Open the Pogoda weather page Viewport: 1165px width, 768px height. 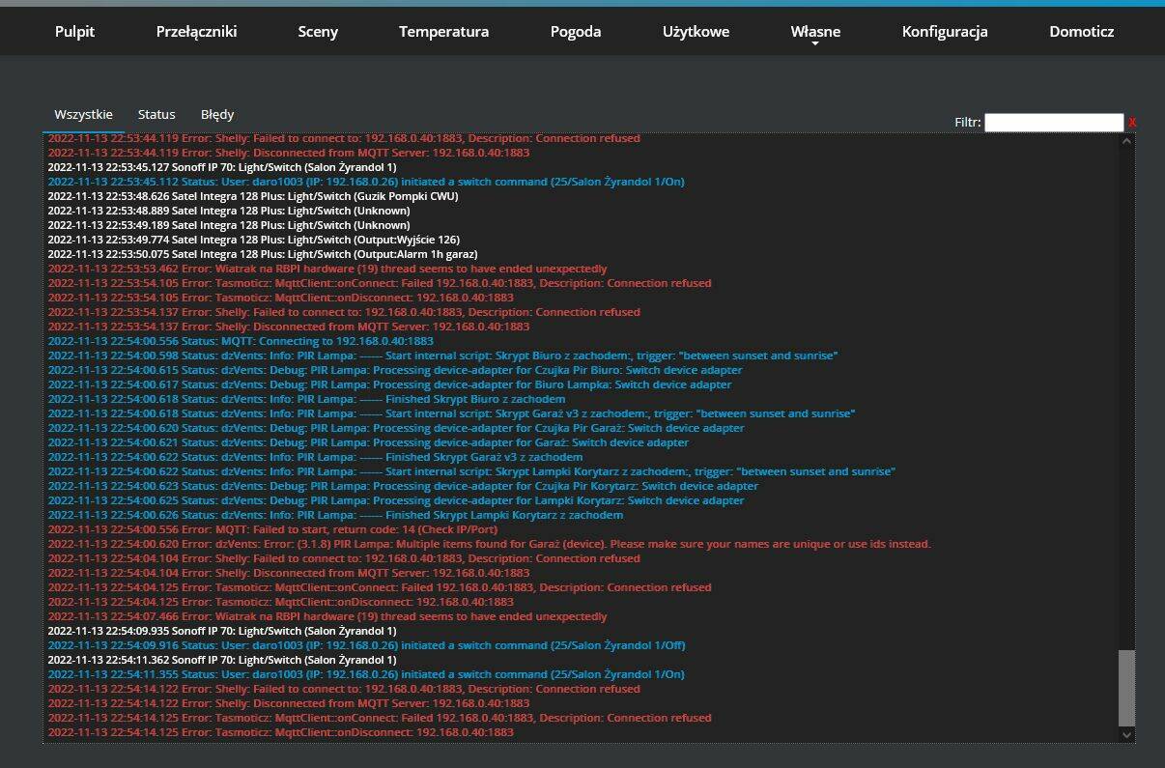pos(576,32)
